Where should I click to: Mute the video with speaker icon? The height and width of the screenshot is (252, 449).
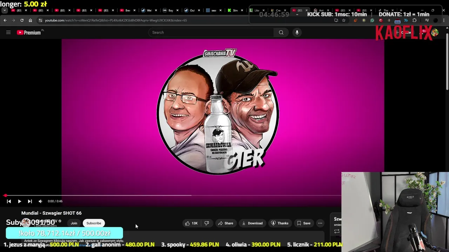(x=40, y=201)
